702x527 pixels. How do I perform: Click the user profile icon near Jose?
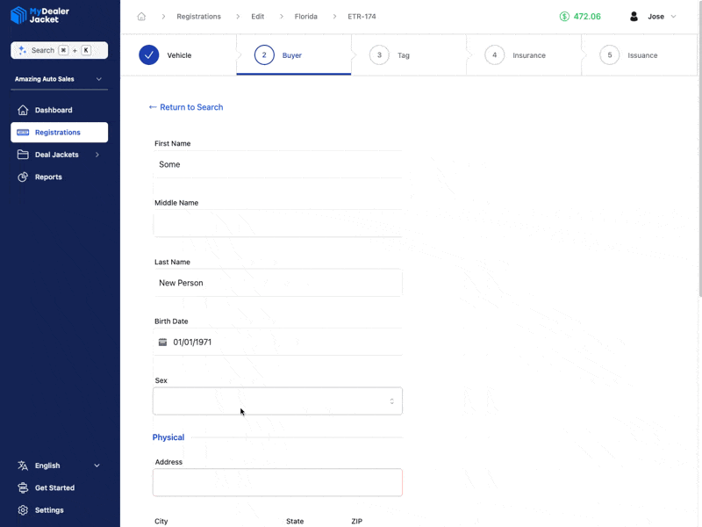[x=634, y=16]
